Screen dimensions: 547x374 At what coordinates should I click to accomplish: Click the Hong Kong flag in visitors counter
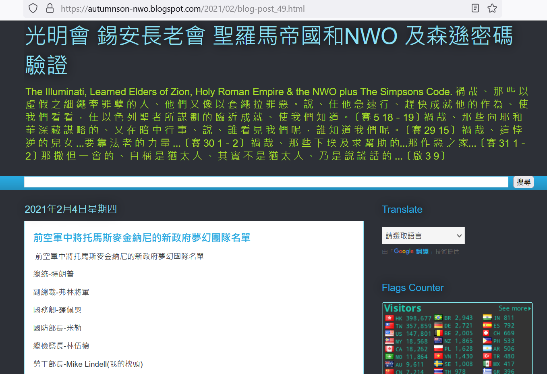(x=389, y=318)
